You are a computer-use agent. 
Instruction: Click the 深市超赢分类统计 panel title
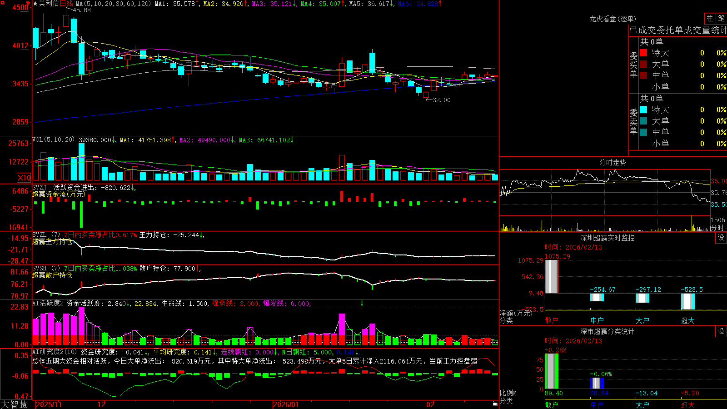(x=607, y=331)
